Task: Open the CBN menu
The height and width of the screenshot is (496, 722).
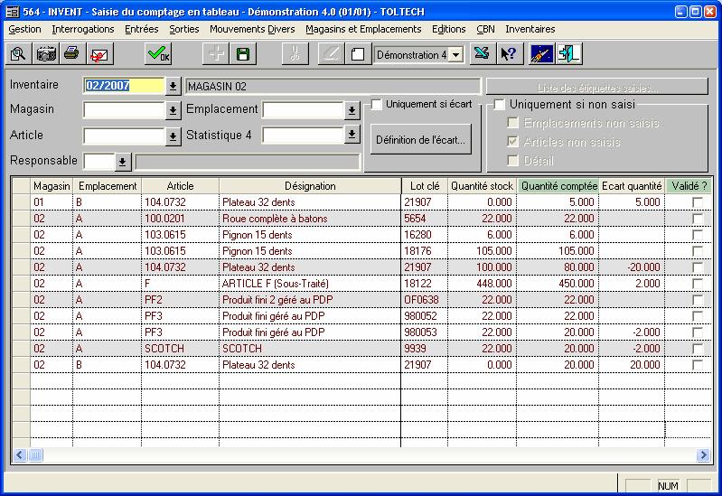Action: [x=485, y=29]
